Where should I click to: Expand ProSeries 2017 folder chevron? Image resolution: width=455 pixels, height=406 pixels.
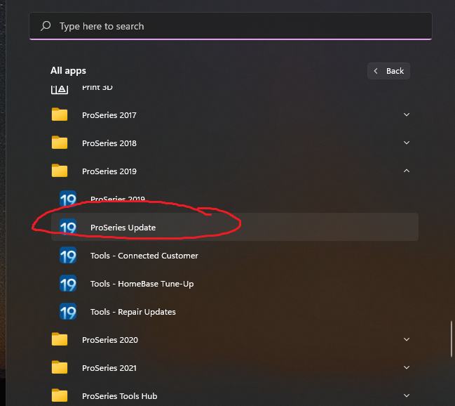[x=407, y=115]
